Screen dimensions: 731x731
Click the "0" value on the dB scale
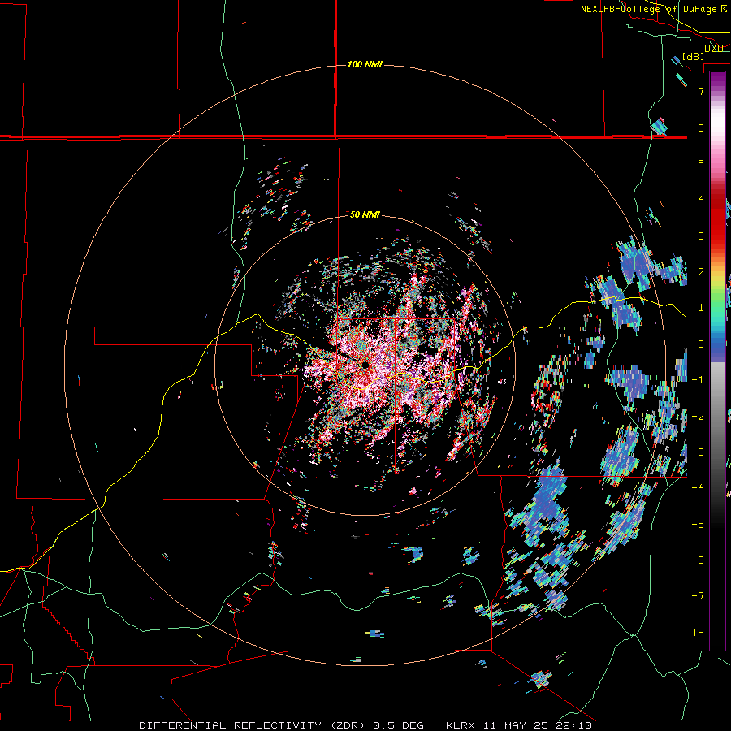pyautogui.click(x=701, y=344)
